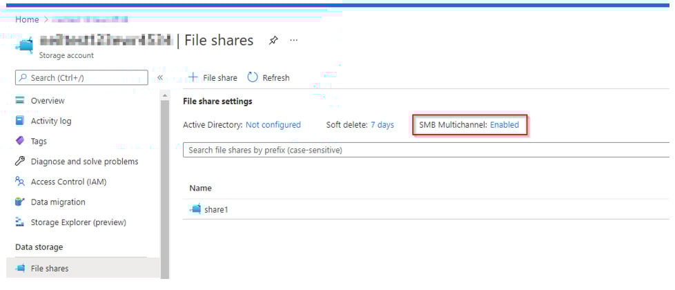Click the sidebar scroll up arrow
Viewport: 675px width, 290px height.
pos(165,95)
